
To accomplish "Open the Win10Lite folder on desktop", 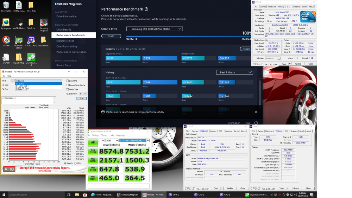I will pyautogui.click(x=31, y=7).
